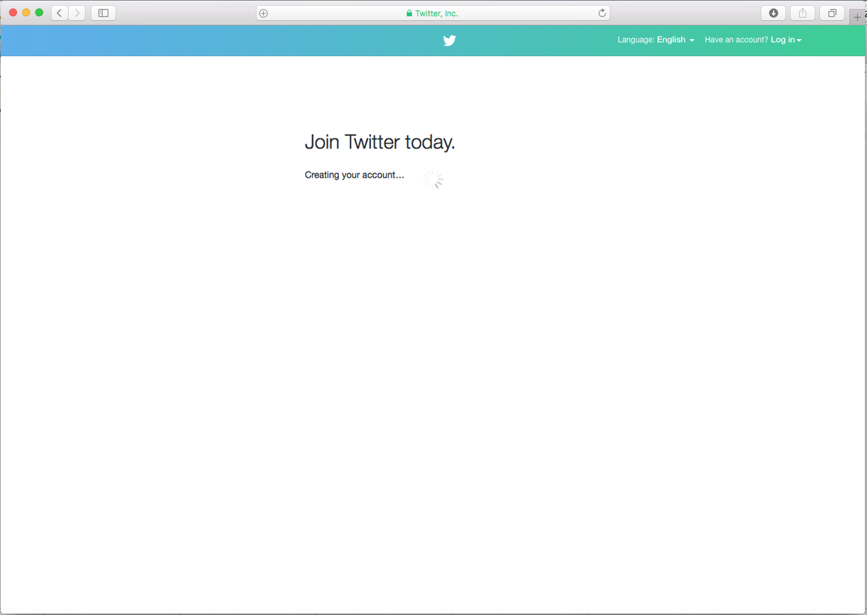The width and height of the screenshot is (867, 615).
Task: Open the Safari share button
Action: (803, 13)
